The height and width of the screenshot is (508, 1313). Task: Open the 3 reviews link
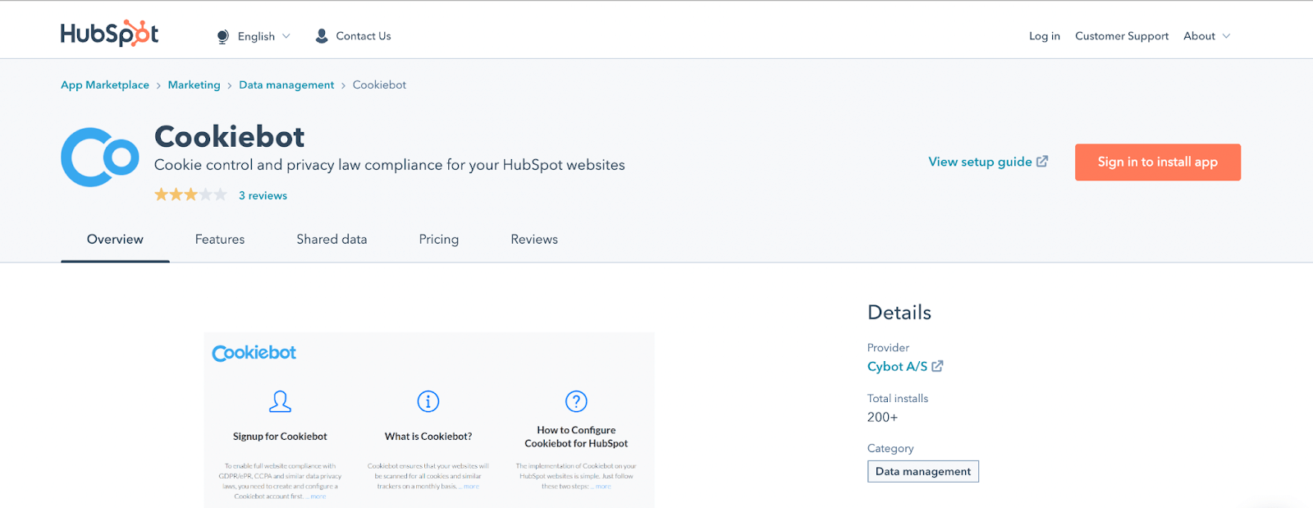coord(263,195)
